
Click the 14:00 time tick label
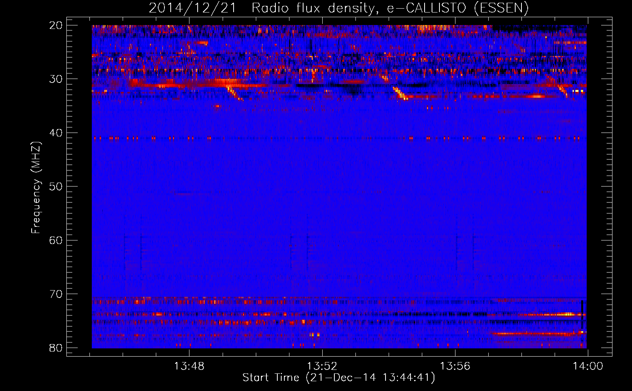tap(588, 366)
